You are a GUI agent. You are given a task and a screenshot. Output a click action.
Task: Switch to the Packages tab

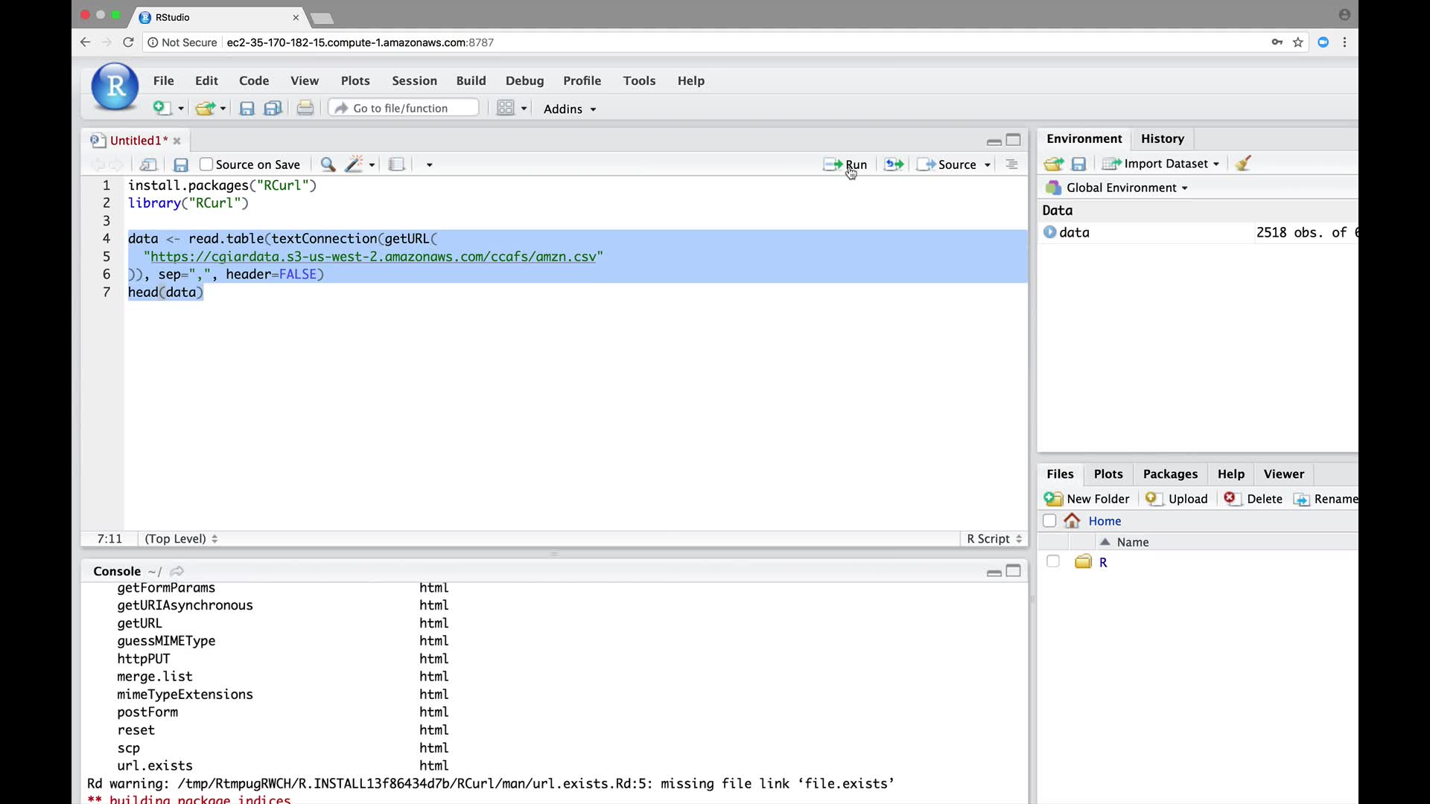pyautogui.click(x=1170, y=474)
